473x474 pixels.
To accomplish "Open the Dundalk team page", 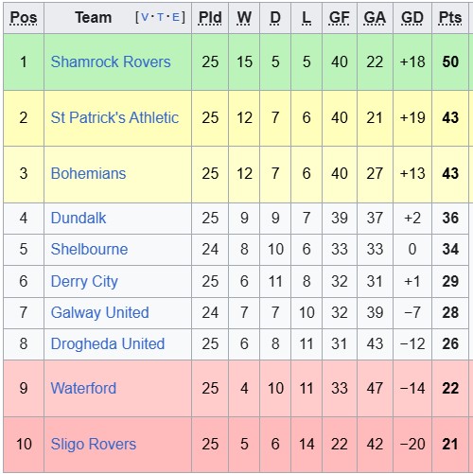I will [x=79, y=218].
